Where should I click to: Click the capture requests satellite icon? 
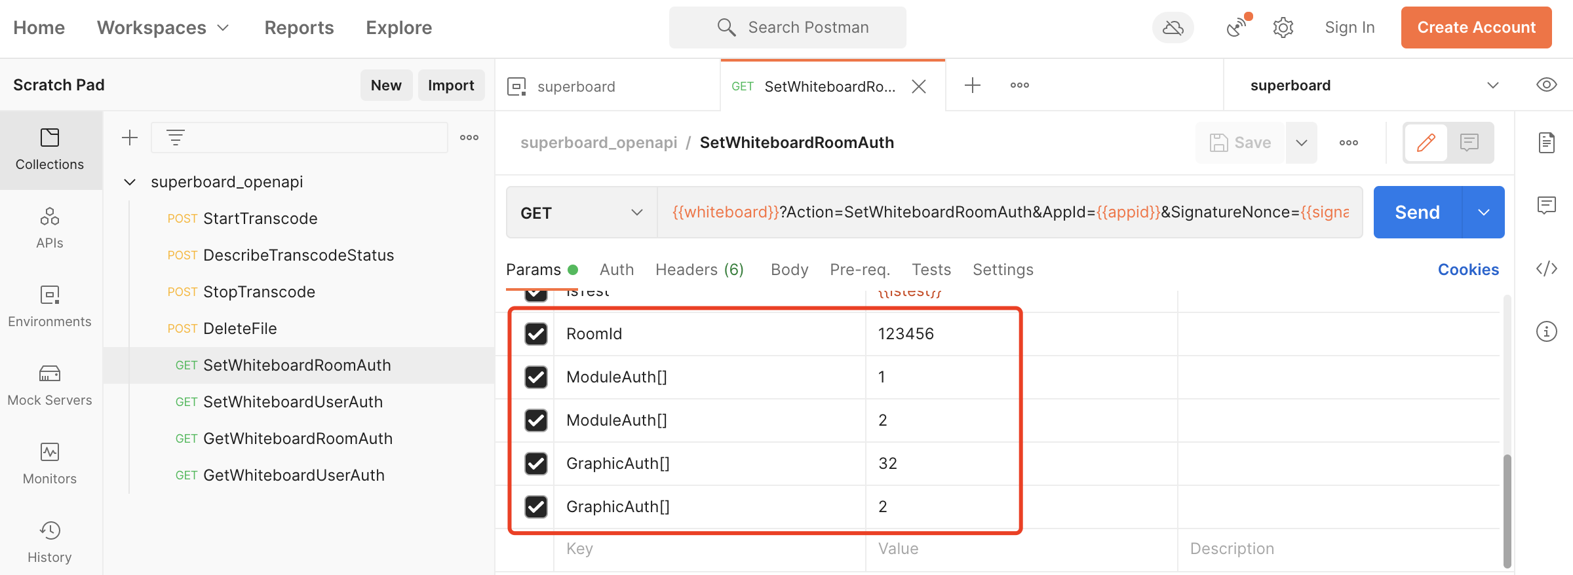(1237, 28)
